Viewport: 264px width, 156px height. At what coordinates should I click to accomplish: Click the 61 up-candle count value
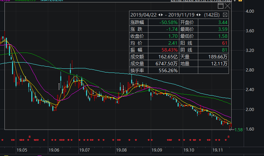point(225,43)
